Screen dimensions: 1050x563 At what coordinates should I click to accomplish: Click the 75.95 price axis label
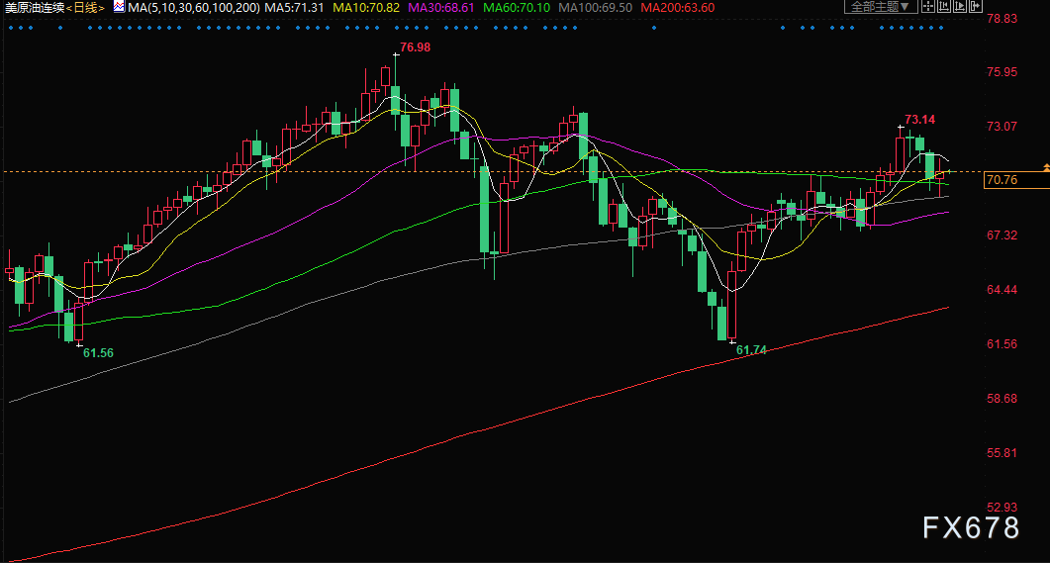point(1002,71)
